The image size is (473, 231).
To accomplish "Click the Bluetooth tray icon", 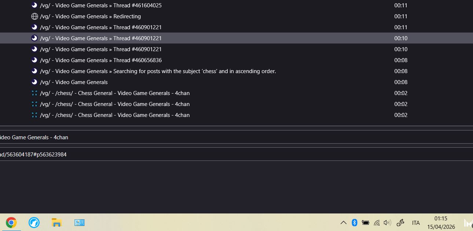I will 355,223.
